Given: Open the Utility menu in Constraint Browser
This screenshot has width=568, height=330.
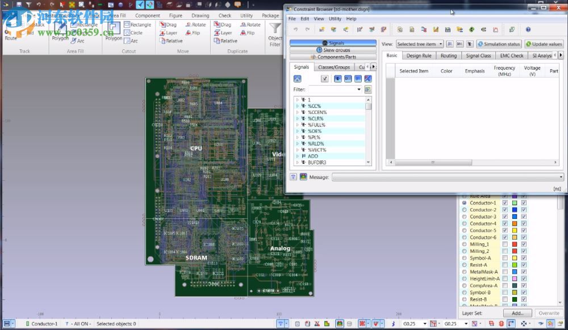Looking at the screenshot, I should (x=335, y=19).
